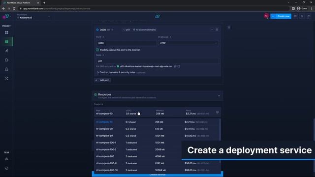The height and width of the screenshot is (177, 315).
Task: Open the Pipelines shuffle icon in sidebar
Action: point(6,79)
